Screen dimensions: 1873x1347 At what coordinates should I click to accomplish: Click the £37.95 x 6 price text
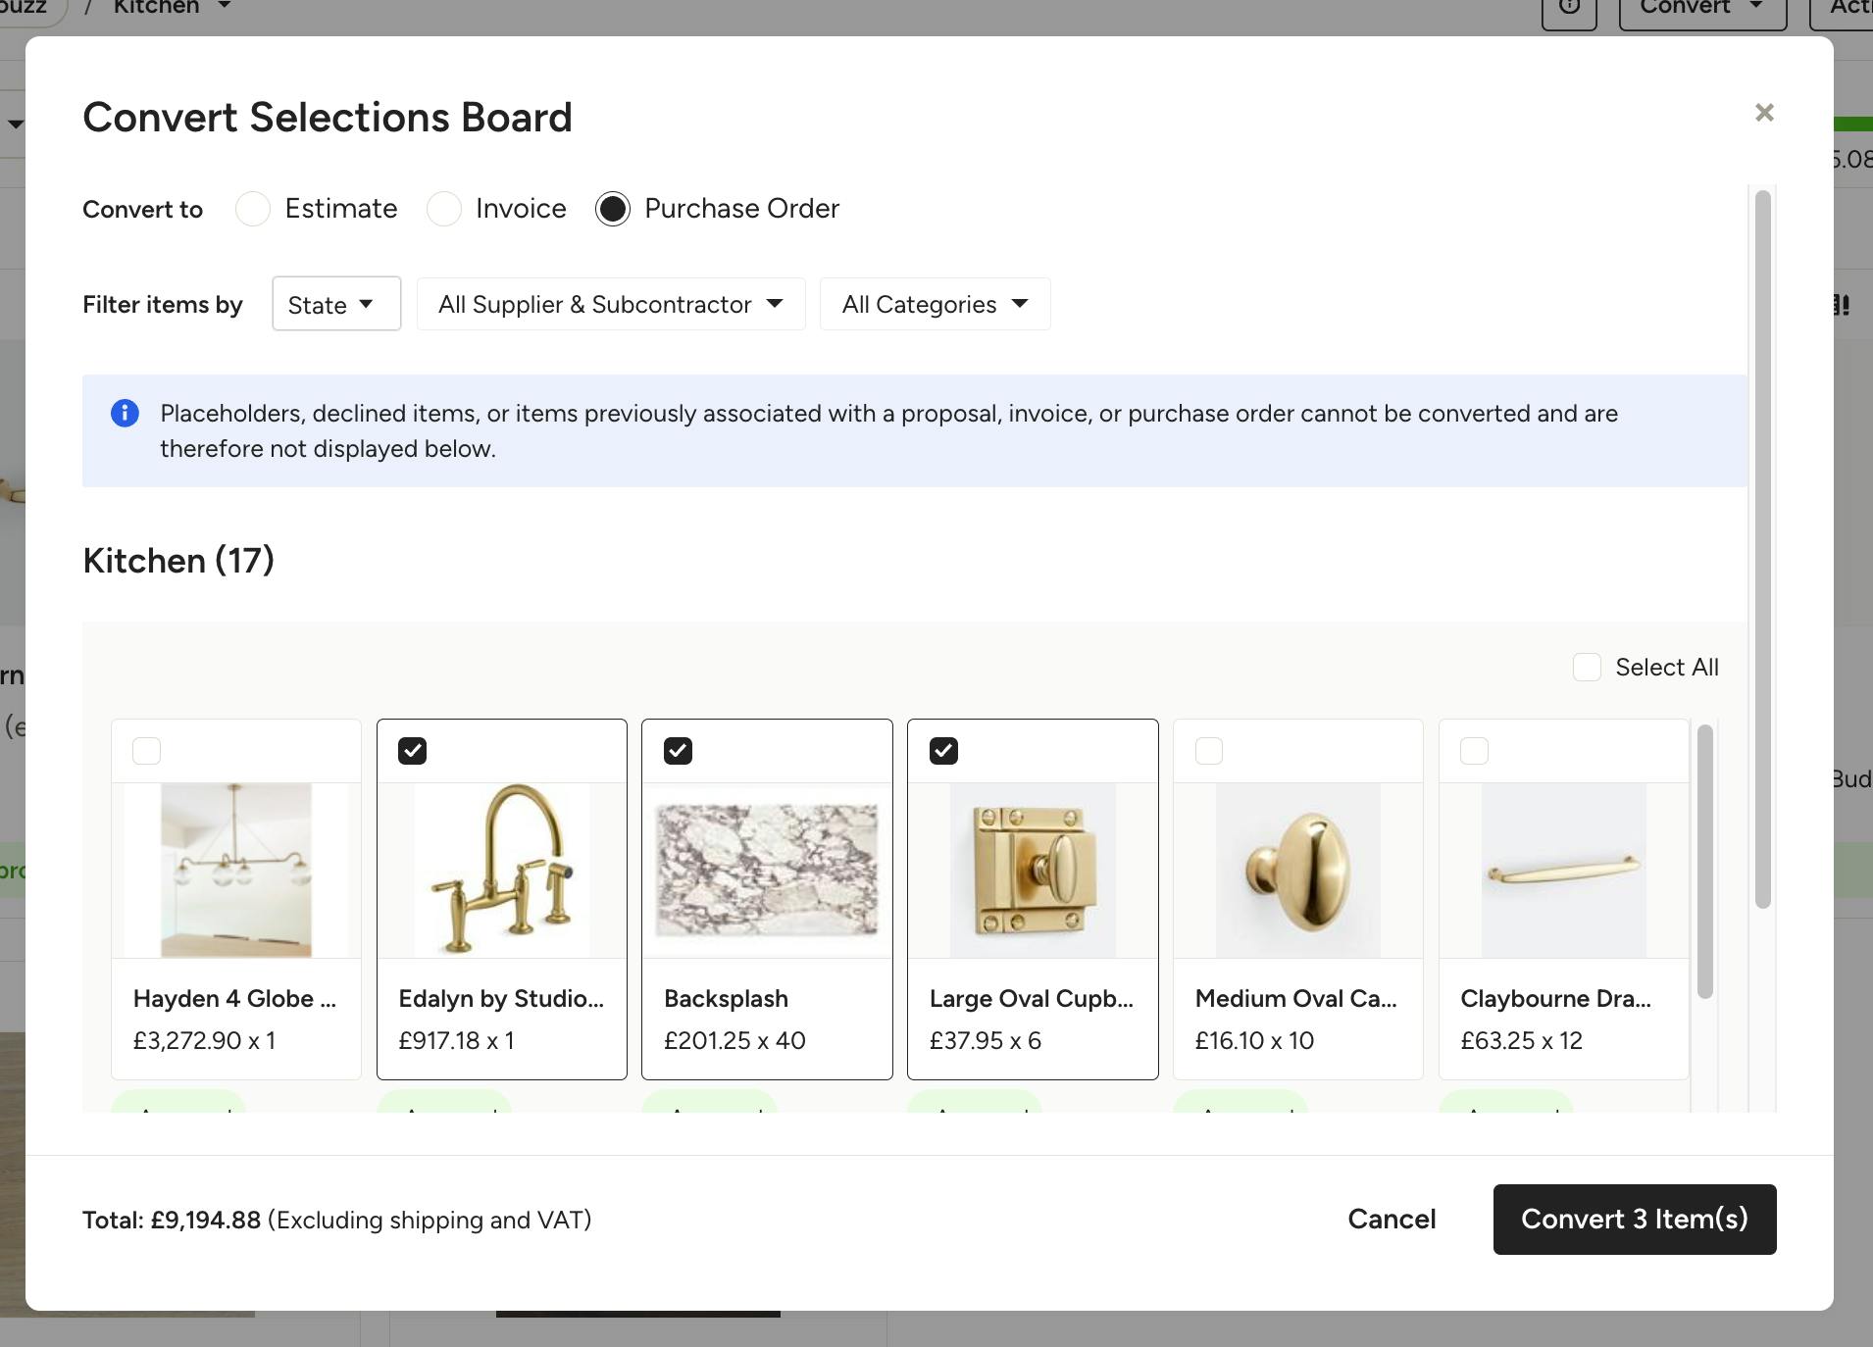click(986, 1041)
